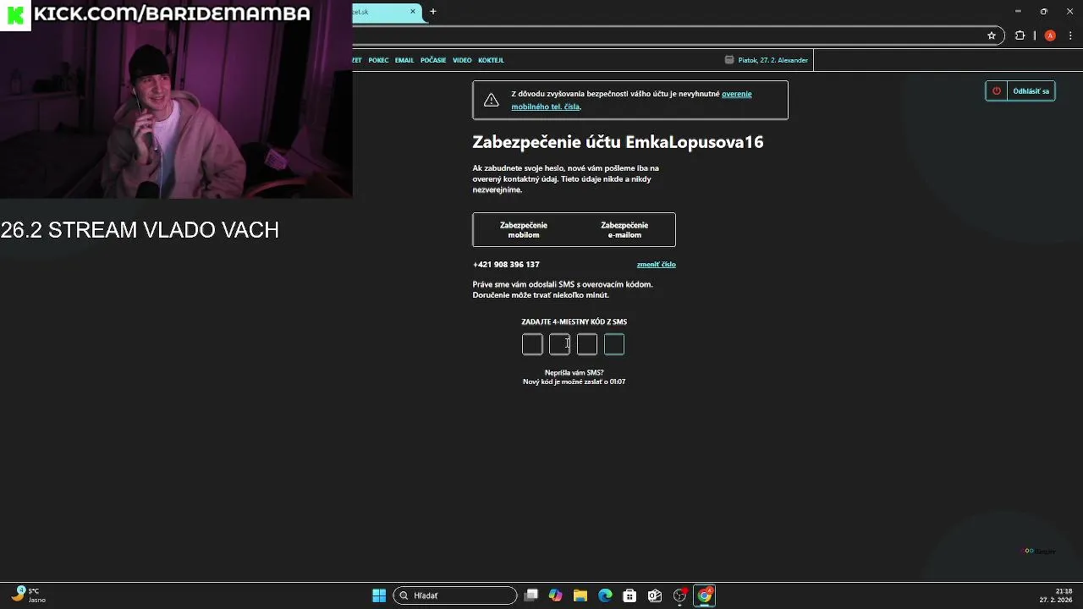Focus the third SMS code digit box
1083x609 pixels.
coord(587,344)
